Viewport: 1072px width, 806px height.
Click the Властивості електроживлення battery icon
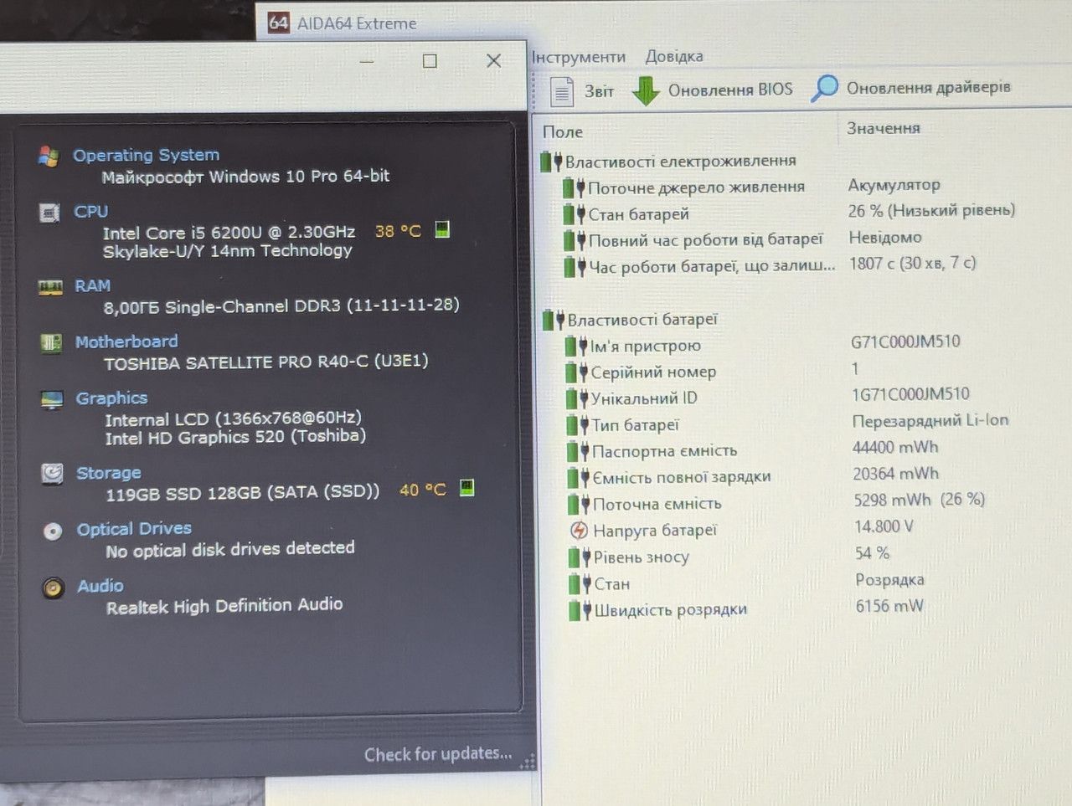(x=551, y=162)
